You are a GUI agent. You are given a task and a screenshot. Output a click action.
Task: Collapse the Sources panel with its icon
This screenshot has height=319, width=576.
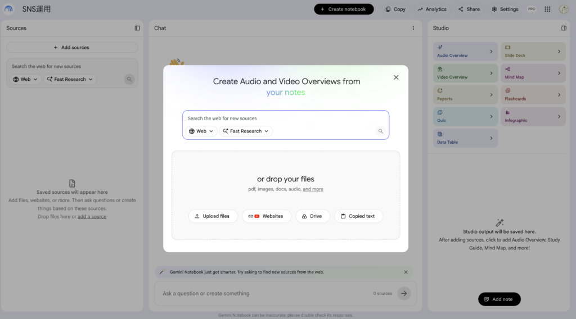pyautogui.click(x=137, y=28)
